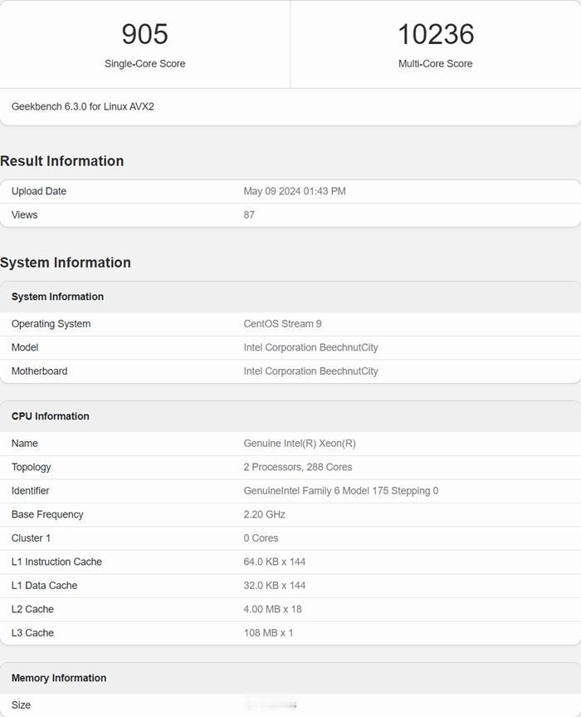Viewport: 581px width, 717px height.
Task: Click the L1 Data Cache label
Action: [44, 586]
